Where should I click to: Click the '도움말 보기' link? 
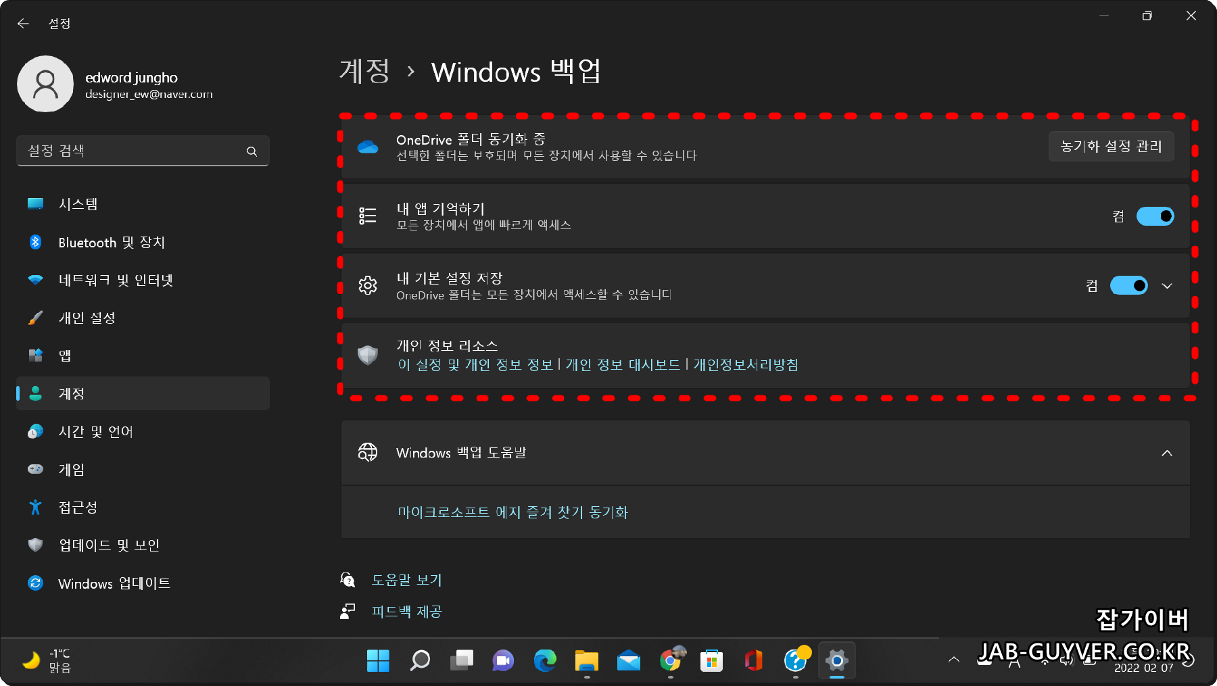point(406,580)
